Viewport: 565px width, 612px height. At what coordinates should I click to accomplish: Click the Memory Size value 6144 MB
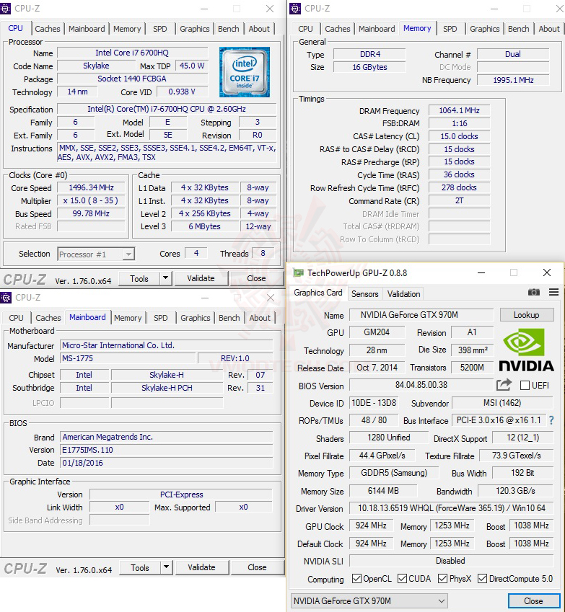click(383, 491)
